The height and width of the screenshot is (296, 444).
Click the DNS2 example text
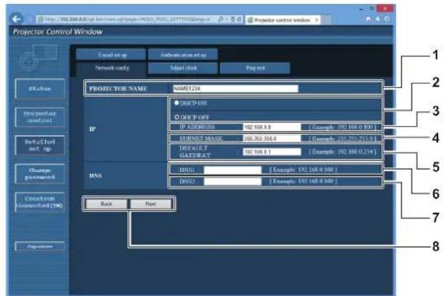pos(303,181)
